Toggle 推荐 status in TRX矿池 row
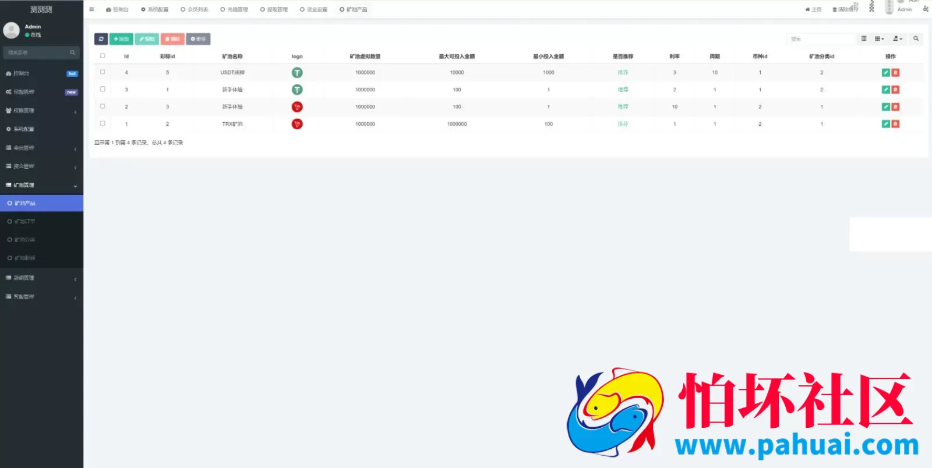 [x=623, y=124]
